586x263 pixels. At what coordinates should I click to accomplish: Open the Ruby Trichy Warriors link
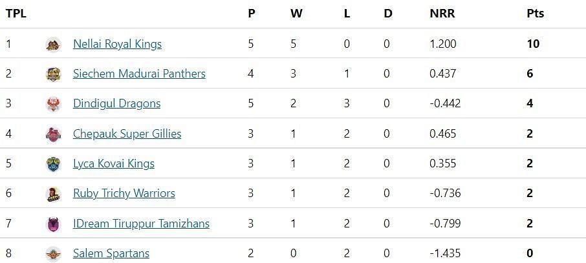[x=124, y=193]
